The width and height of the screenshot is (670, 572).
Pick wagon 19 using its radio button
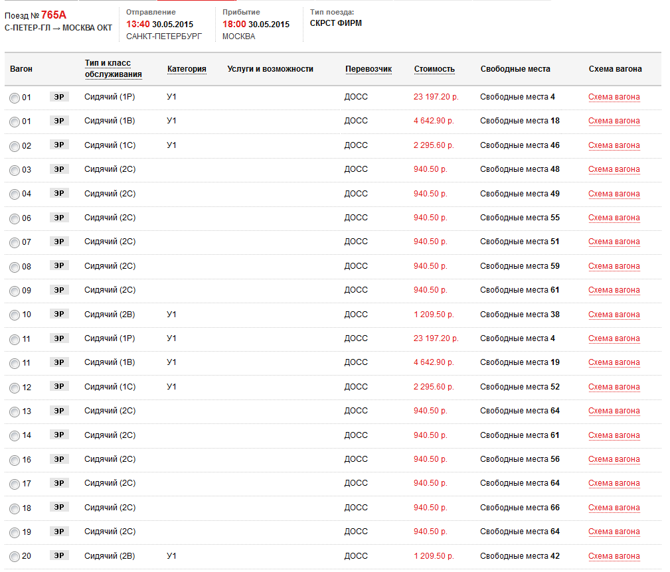(15, 533)
